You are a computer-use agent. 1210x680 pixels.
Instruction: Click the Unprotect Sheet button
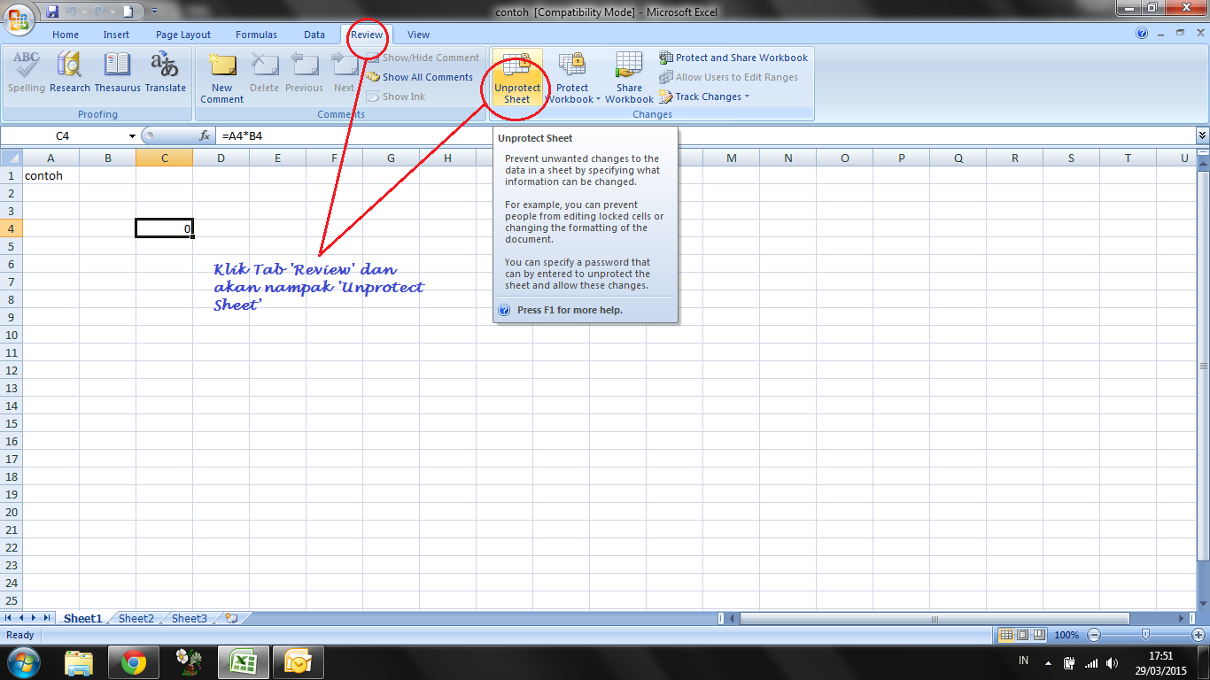517,77
